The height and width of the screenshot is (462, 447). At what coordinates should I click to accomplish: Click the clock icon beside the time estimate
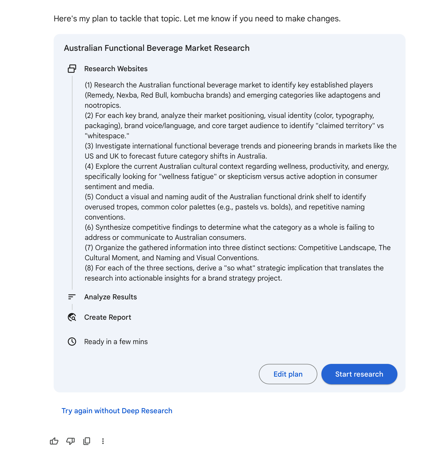[x=72, y=342]
